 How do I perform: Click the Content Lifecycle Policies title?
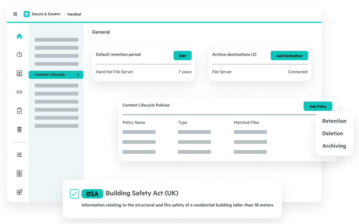tap(146, 105)
